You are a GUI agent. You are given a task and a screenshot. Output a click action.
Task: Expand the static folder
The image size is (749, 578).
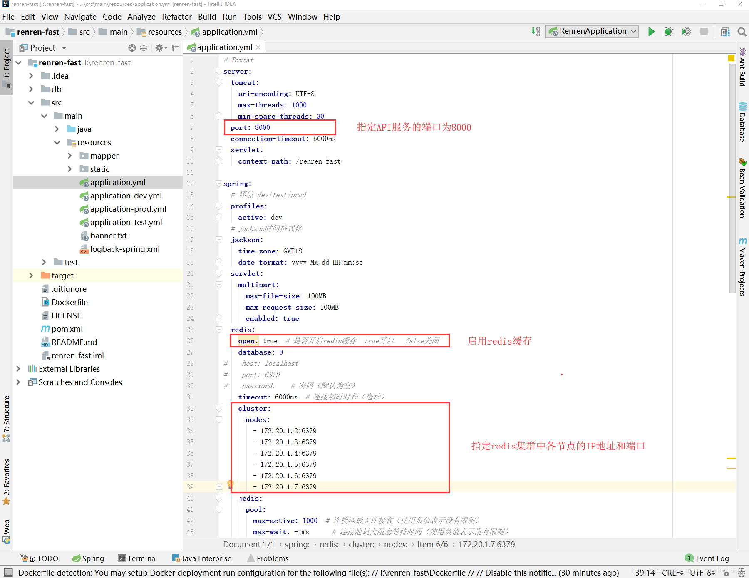point(70,169)
